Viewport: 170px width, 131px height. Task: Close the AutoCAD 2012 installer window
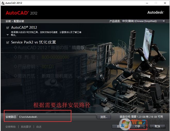click(165, 3)
